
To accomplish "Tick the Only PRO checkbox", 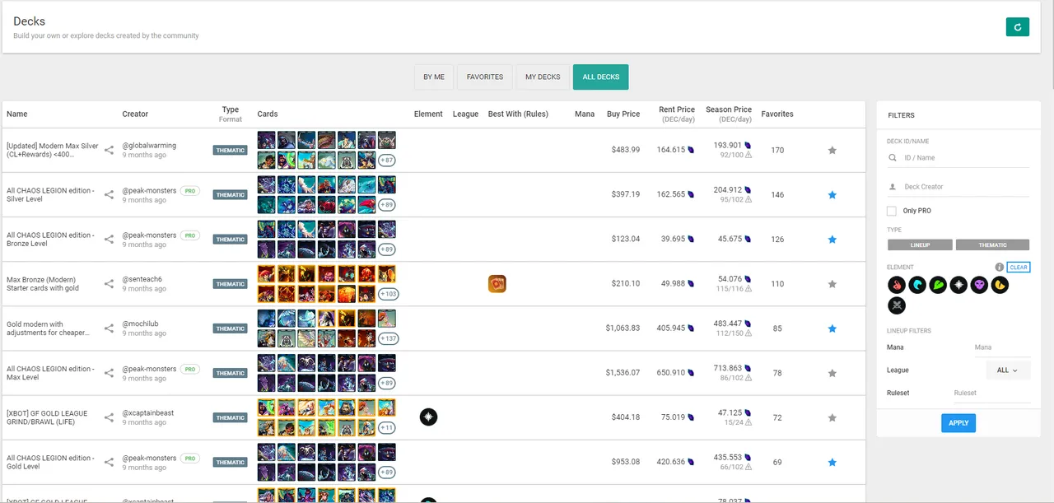I will pyautogui.click(x=892, y=211).
